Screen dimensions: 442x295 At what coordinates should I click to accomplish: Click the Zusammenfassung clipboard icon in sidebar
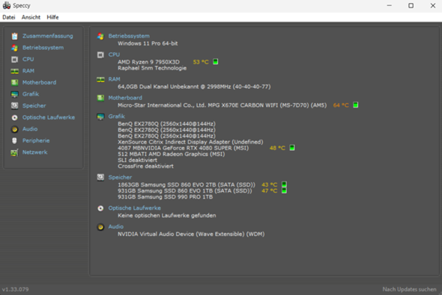15,37
